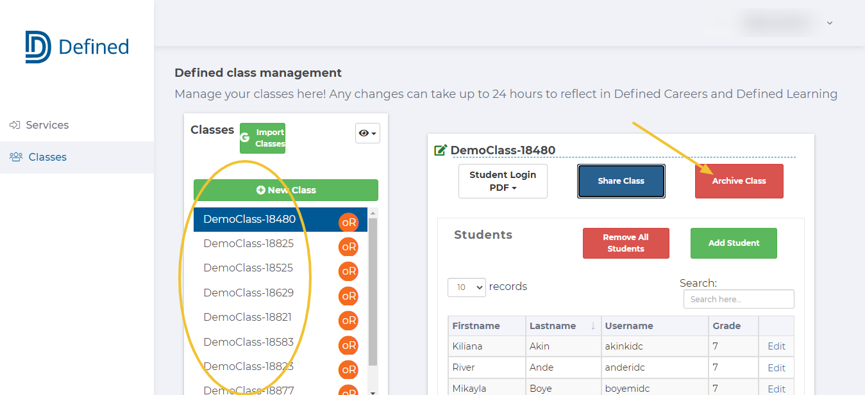Click the edit pencil icon by DemoClass-18480 title
This screenshot has width=865, height=395.
click(x=441, y=150)
